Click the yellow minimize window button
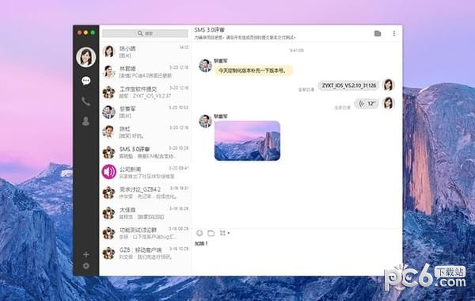Screen dimensions: 475x301 86,32
